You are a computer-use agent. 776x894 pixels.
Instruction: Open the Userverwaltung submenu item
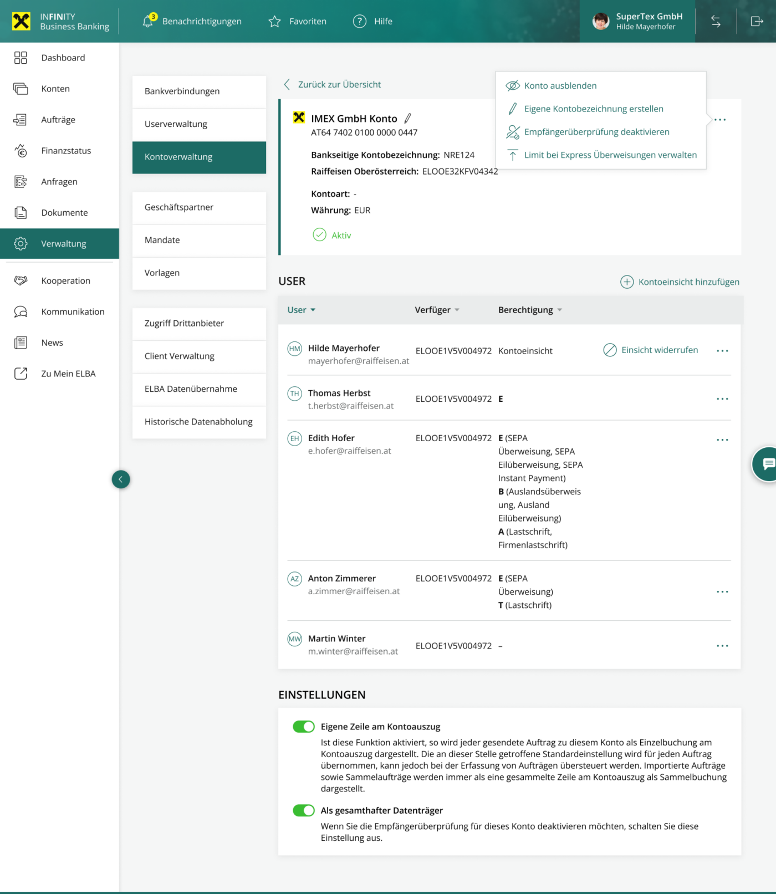[199, 124]
